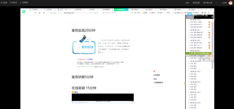This screenshot has width=234, height=109.
Task: Click the flame icon above 头条推荐
Action: 154,71
